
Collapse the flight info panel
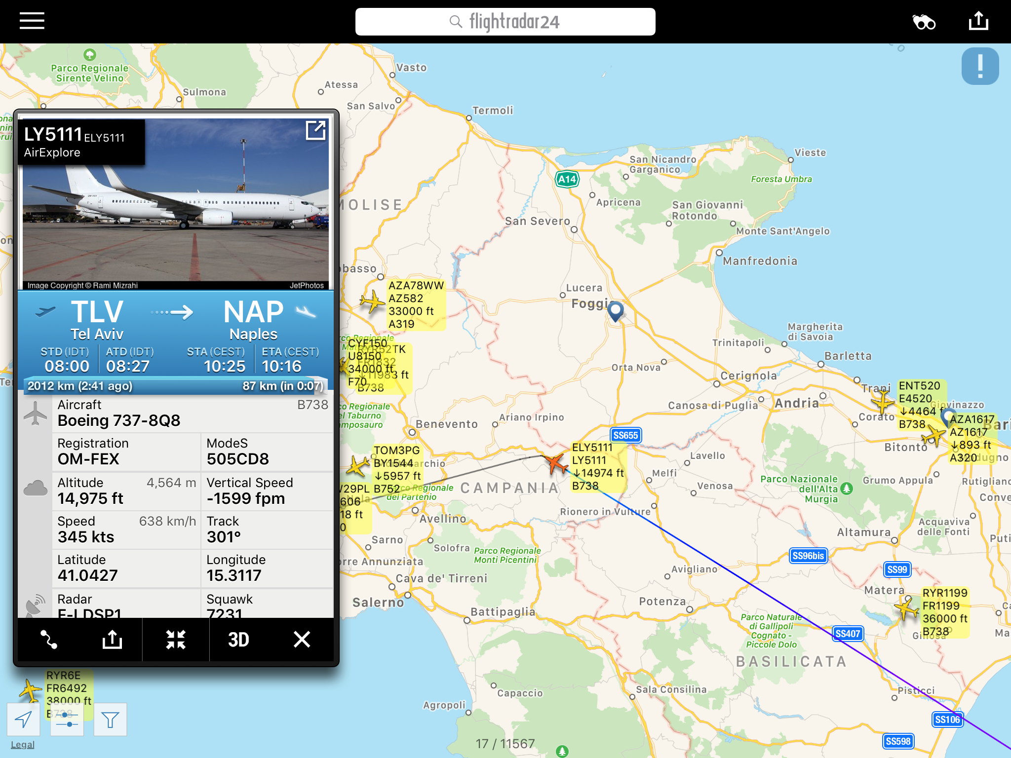click(x=176, y=640)
